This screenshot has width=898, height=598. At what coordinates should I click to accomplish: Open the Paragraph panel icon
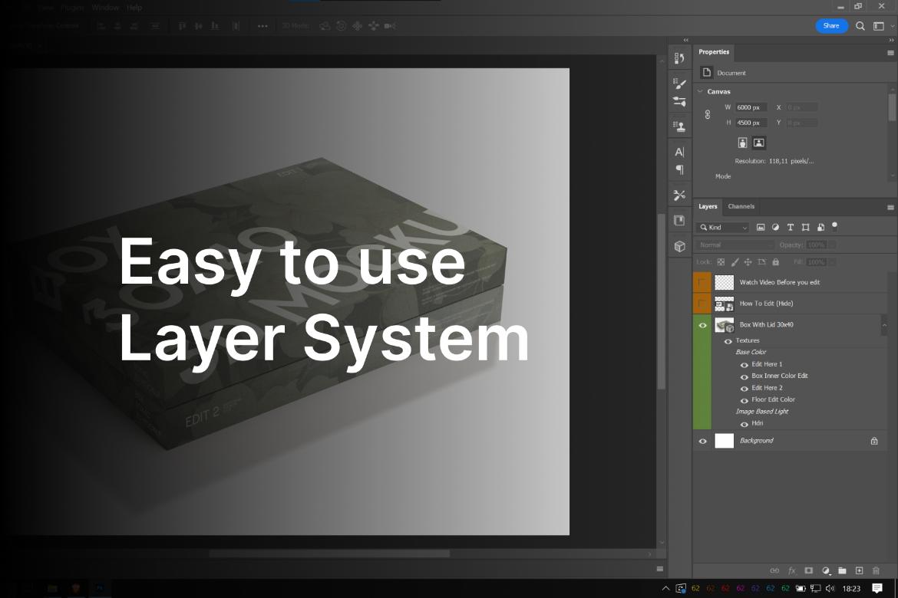[x=679, y=169]
